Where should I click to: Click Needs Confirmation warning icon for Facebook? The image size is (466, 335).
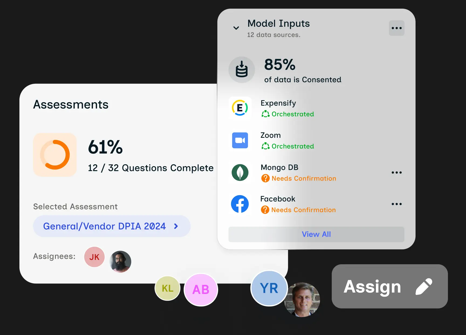click(x=265, y=210)
